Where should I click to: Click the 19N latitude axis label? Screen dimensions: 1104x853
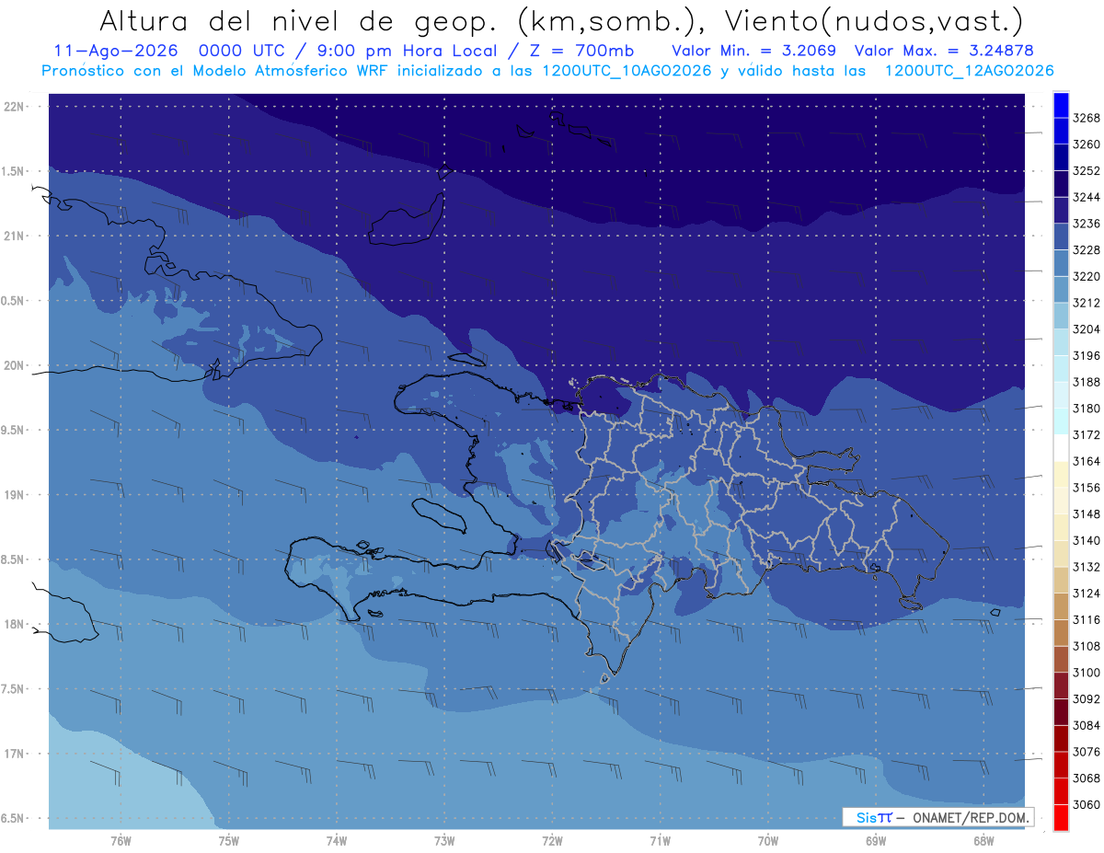14,494
